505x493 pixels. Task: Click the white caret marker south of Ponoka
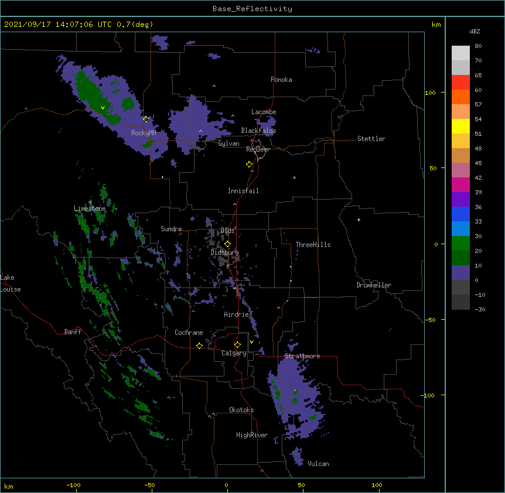(x=214, y=86)
